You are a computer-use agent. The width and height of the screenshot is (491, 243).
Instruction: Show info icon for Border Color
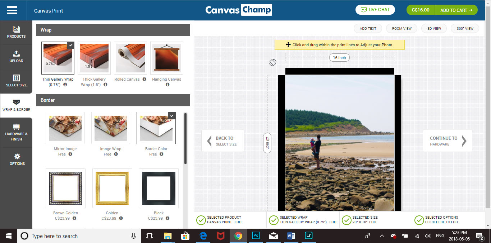161,154
